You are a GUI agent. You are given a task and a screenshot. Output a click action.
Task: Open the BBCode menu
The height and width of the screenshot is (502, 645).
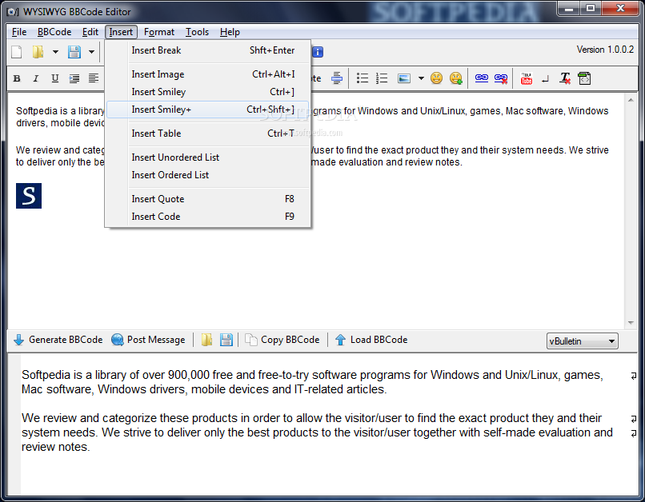[54, 32]
